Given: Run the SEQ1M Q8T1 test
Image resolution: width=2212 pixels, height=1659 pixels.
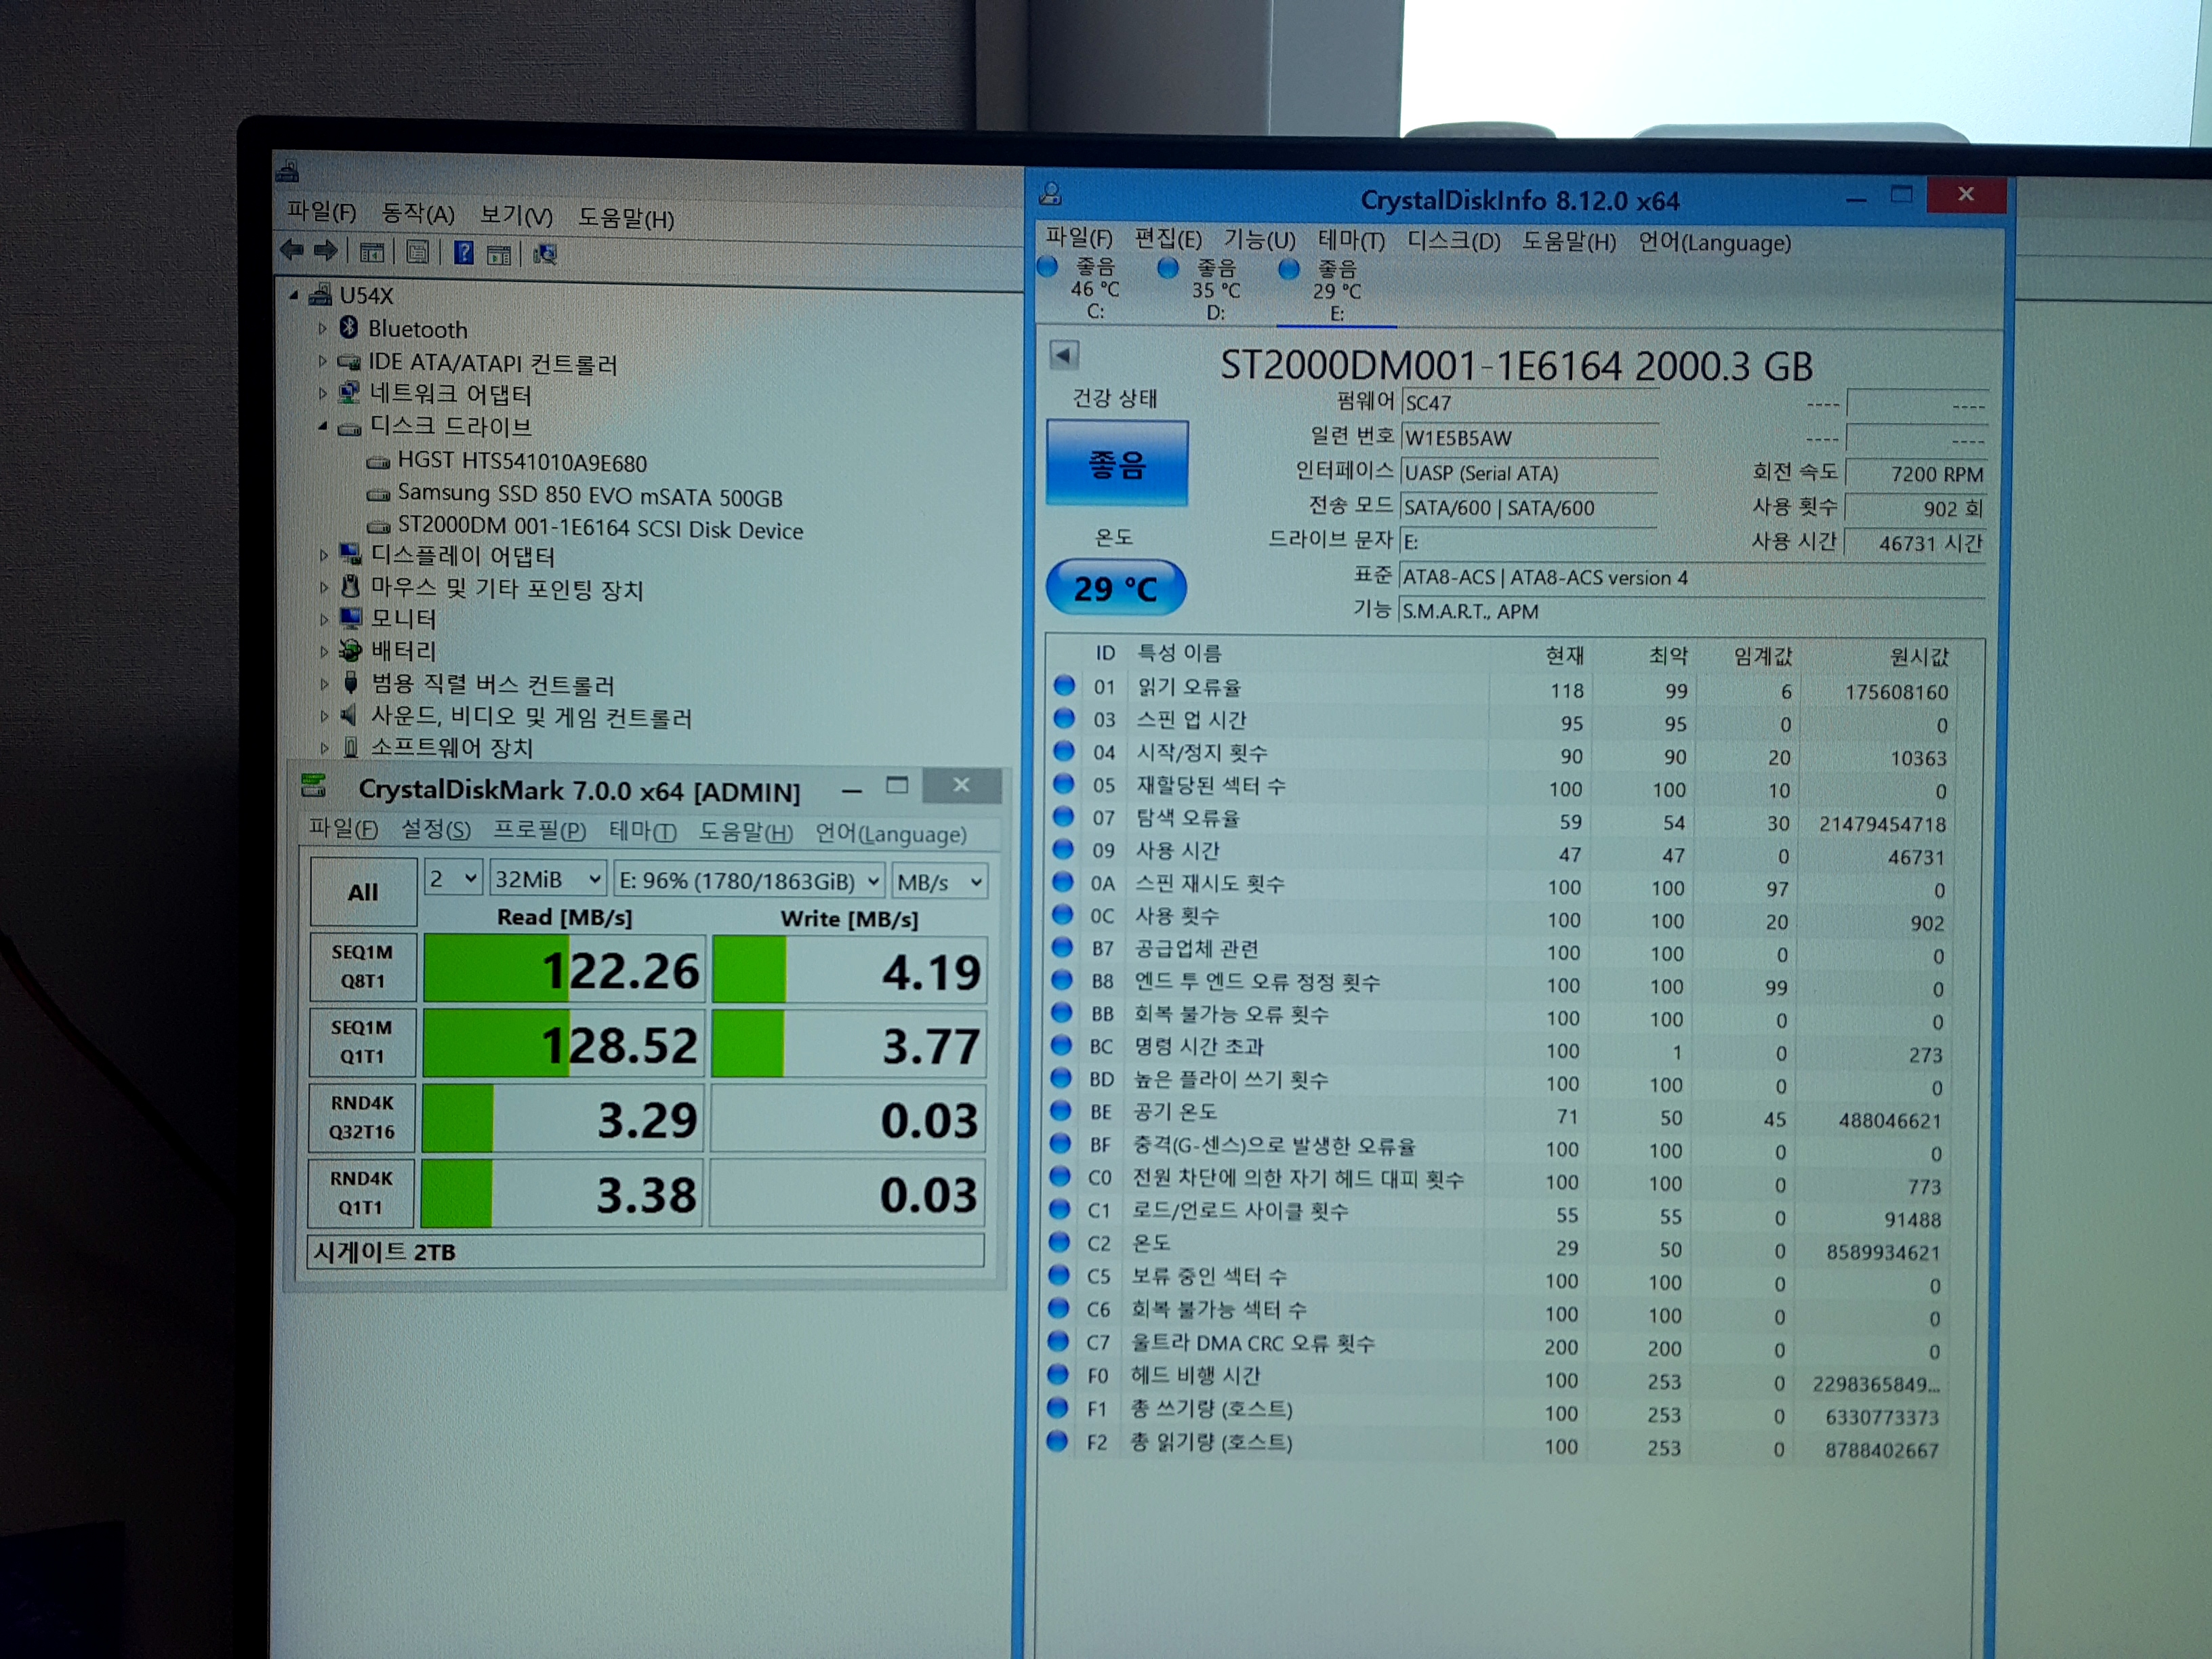Looking at the screenshot, I should [362, 966].
